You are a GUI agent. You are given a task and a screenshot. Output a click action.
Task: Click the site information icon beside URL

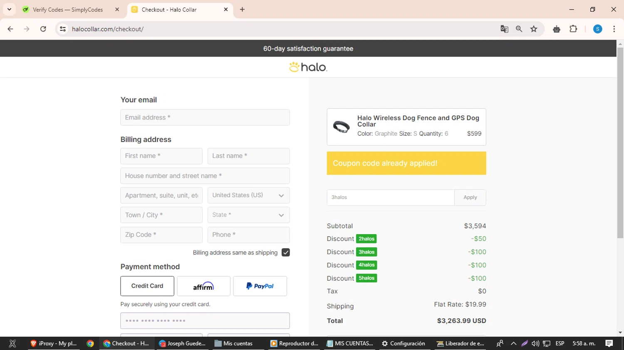63,29
